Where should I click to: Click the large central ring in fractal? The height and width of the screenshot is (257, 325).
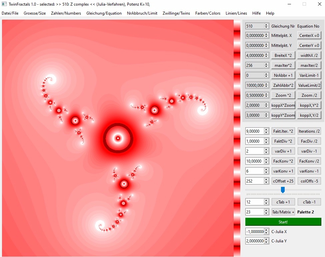(x=118, y=138)
